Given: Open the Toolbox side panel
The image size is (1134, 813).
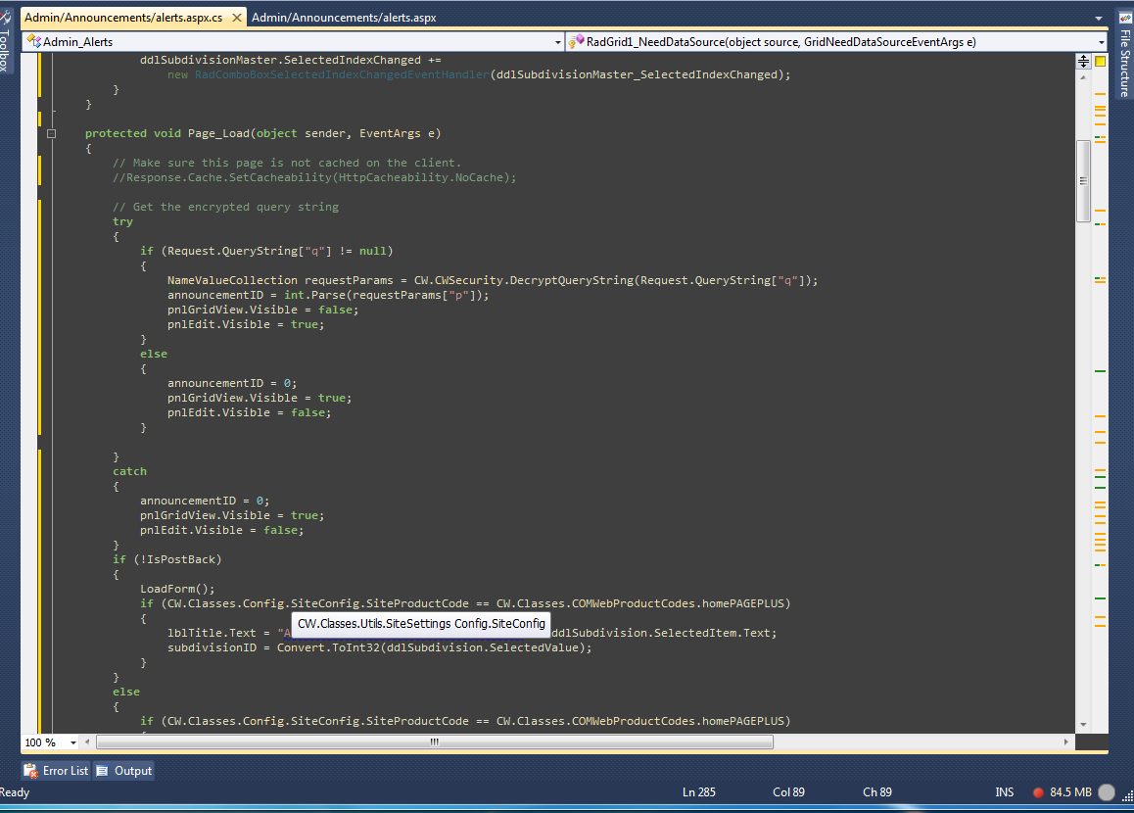Looking at the screenshot, I should point(4,43).
